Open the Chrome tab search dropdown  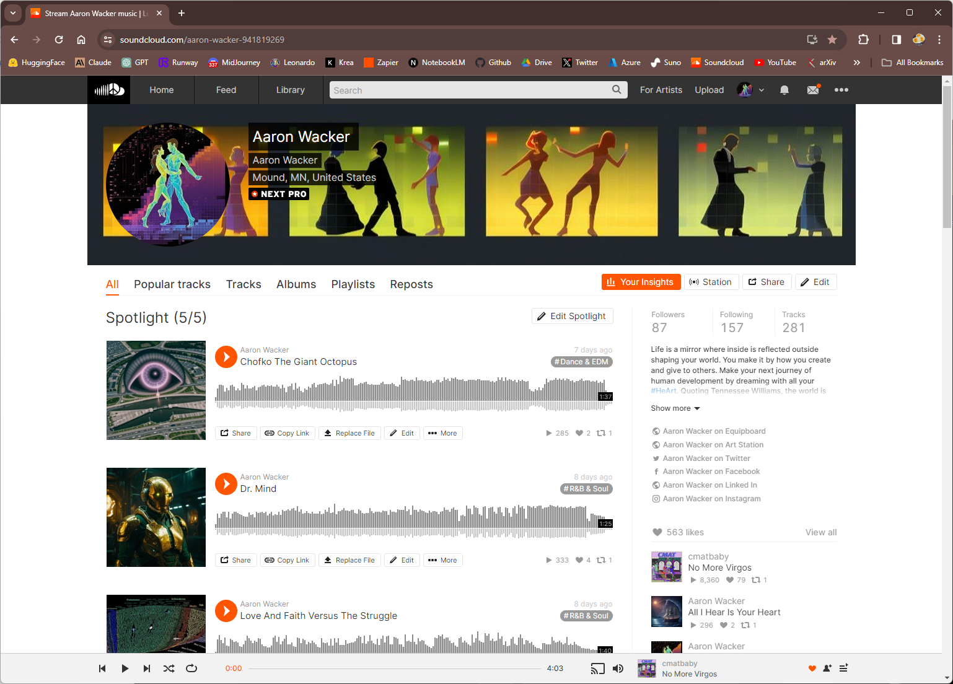(13, 13)
